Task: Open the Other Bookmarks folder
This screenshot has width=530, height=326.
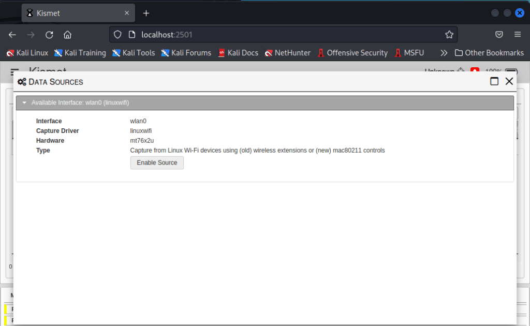Action: point(489,53)
